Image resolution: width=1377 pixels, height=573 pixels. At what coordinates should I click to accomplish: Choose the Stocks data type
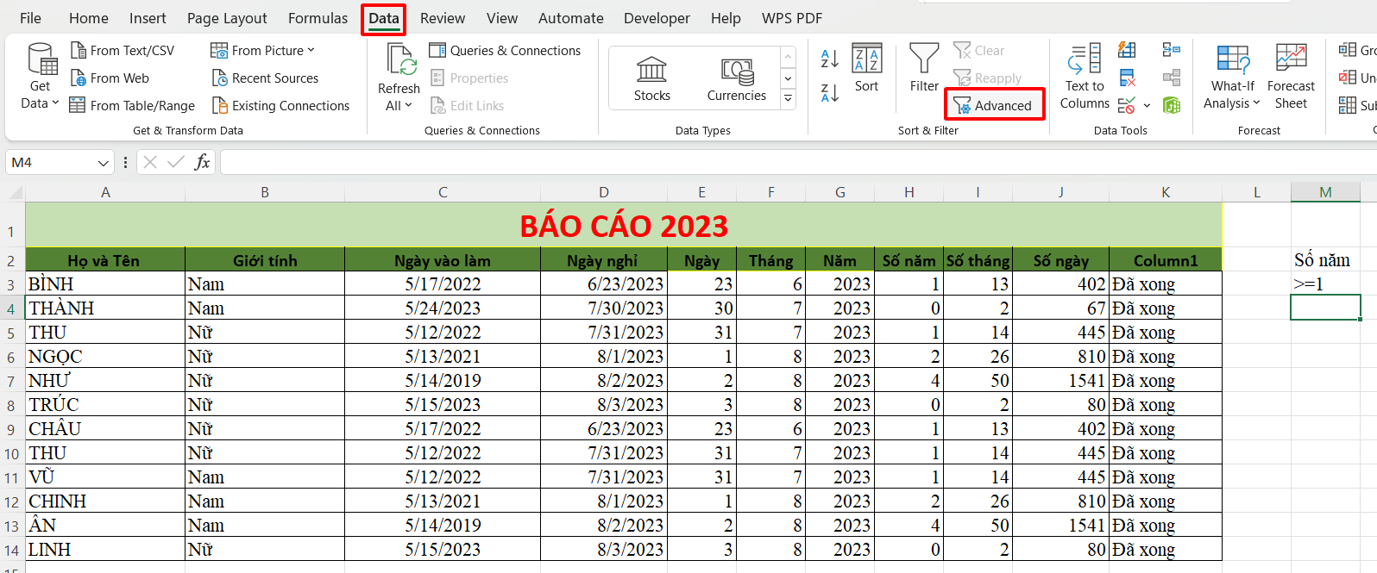(x=651, y=79)
